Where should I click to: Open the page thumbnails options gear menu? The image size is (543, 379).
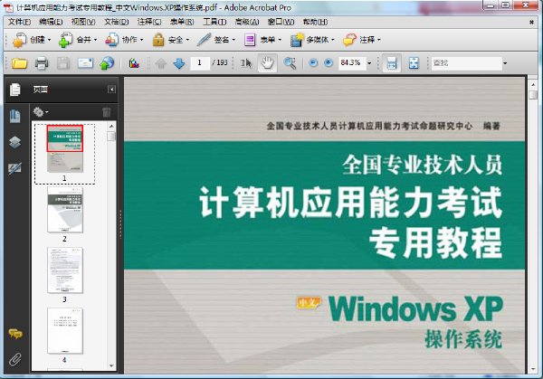[41, 112]
